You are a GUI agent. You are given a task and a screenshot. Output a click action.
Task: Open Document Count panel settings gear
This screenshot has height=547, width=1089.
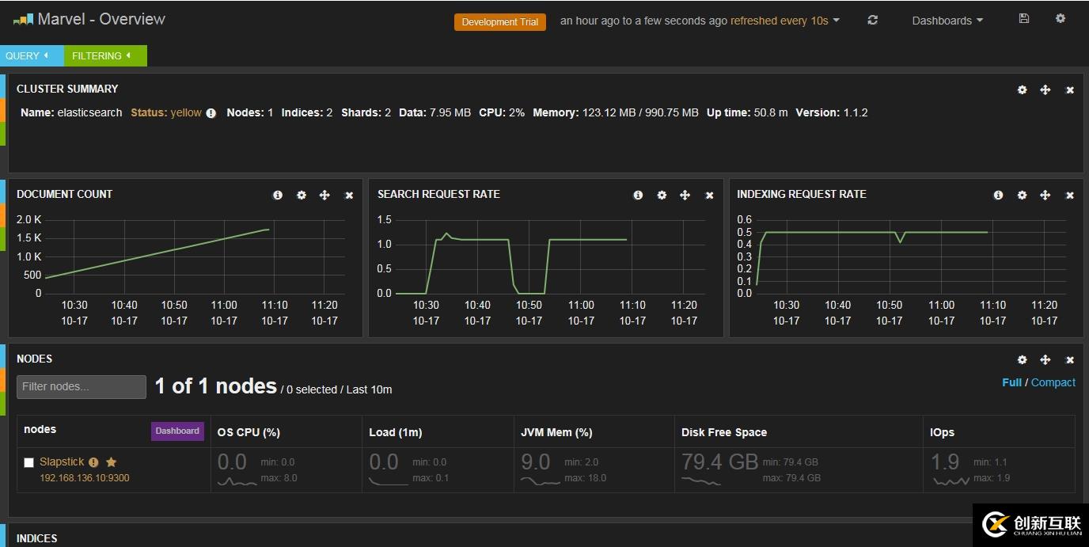[301, 195]
